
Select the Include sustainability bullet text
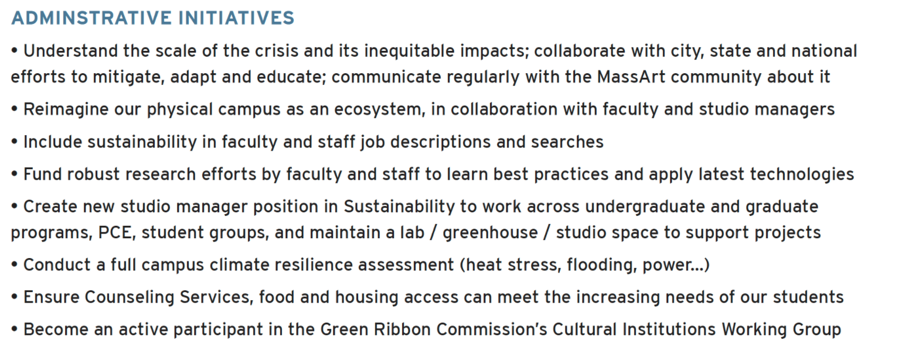point(307,142)
